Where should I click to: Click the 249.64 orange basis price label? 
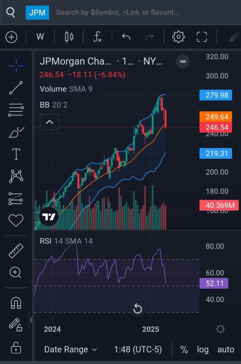tap(216, 117)
